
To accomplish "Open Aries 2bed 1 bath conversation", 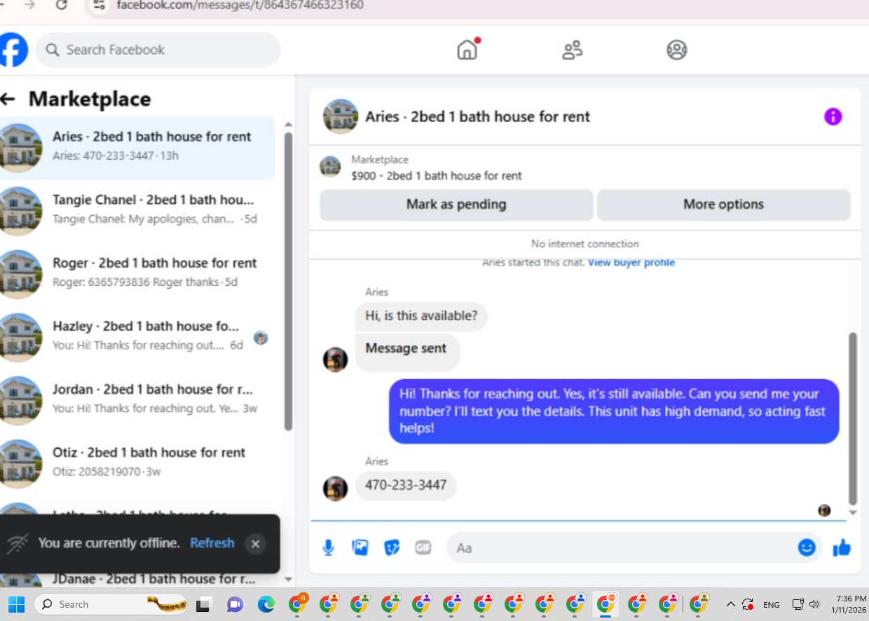I will 137,148.
